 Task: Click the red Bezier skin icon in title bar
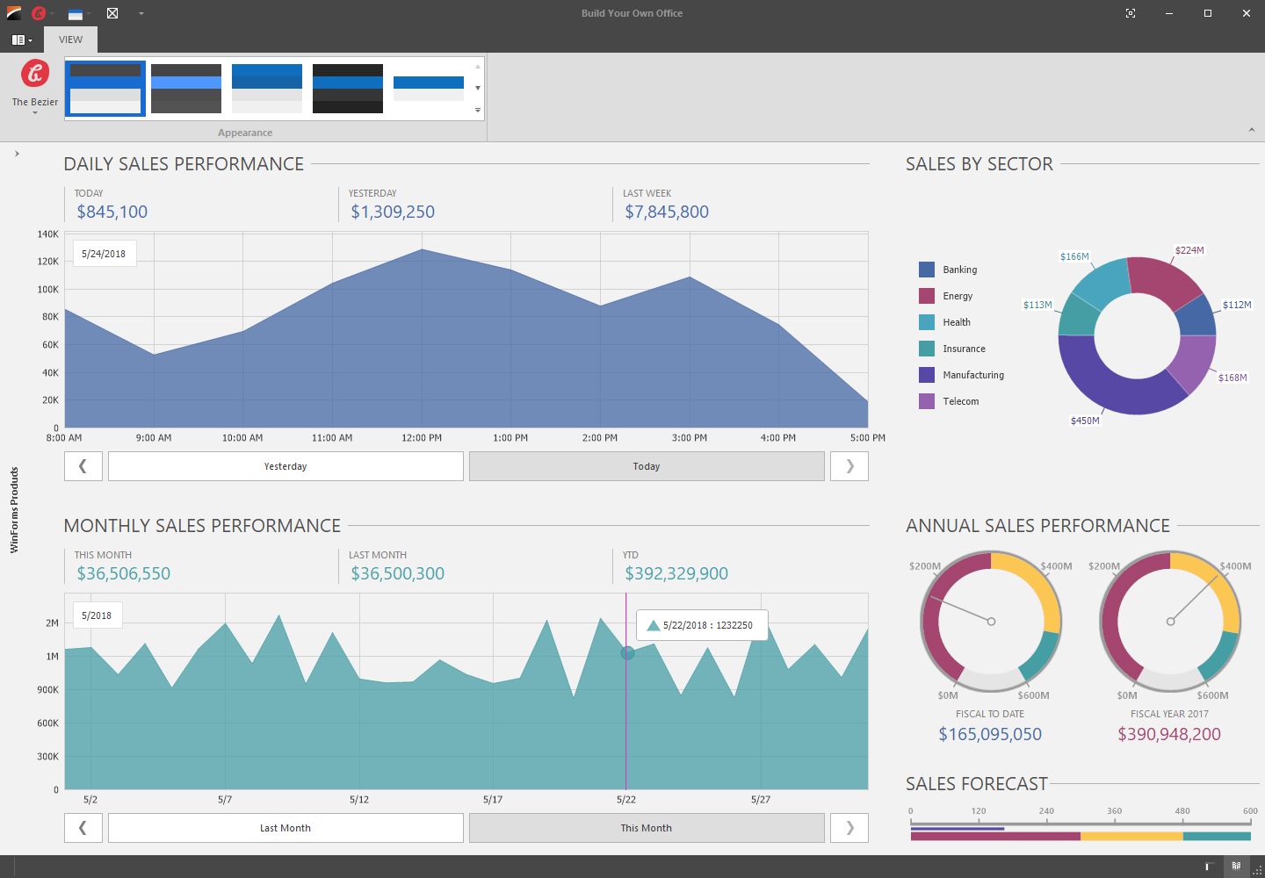39,13
